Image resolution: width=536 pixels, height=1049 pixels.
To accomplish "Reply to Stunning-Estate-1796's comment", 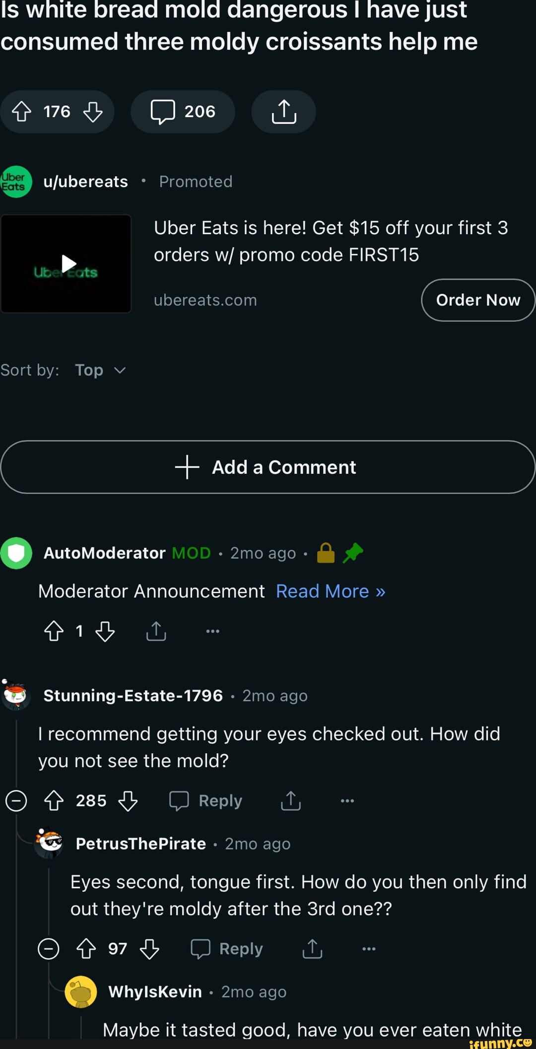I will [x=206, y=801].
